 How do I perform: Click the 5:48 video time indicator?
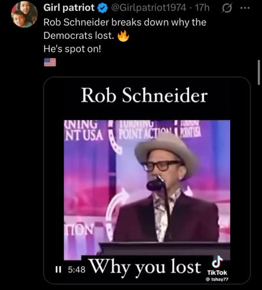coord(77,270)
